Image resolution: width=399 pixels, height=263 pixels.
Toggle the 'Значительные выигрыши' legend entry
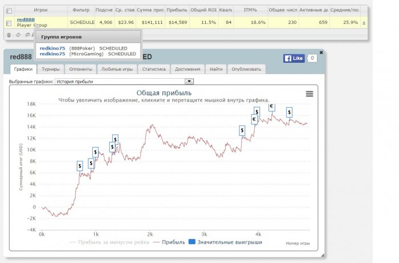(x=225, y=242)
